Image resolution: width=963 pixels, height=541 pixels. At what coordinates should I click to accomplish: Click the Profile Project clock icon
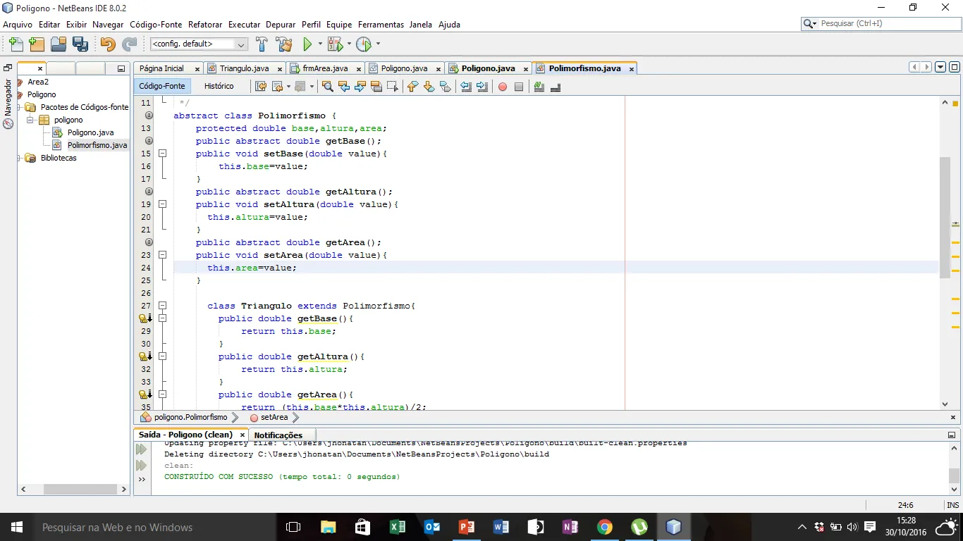tap(363, 44)
